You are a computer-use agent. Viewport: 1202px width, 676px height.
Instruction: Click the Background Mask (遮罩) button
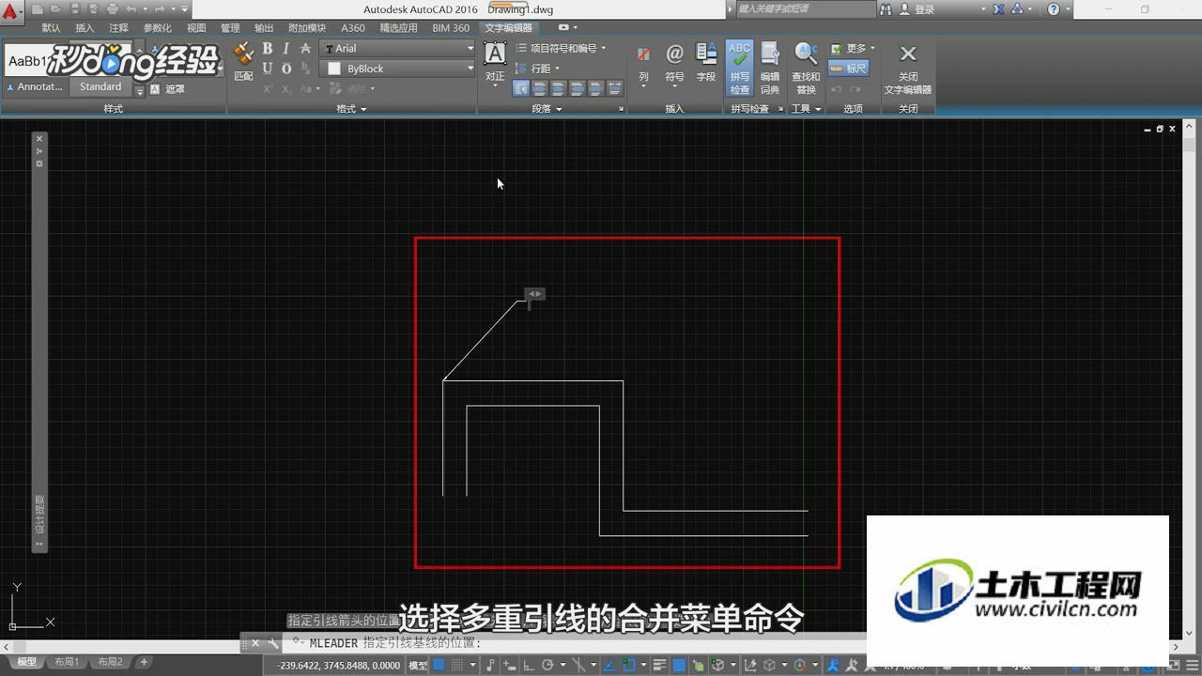(x=167, y=89)
